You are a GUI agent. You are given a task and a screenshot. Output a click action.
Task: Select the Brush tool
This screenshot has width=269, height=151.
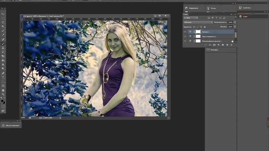(x=3, y=44)
